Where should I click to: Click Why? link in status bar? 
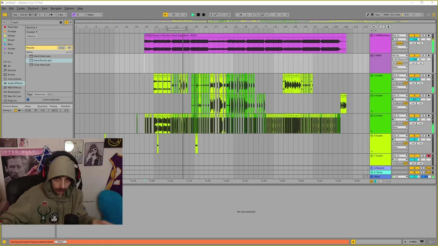point(61,242)
